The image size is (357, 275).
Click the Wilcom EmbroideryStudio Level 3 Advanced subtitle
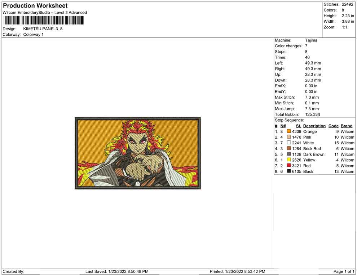pos(45,13)
